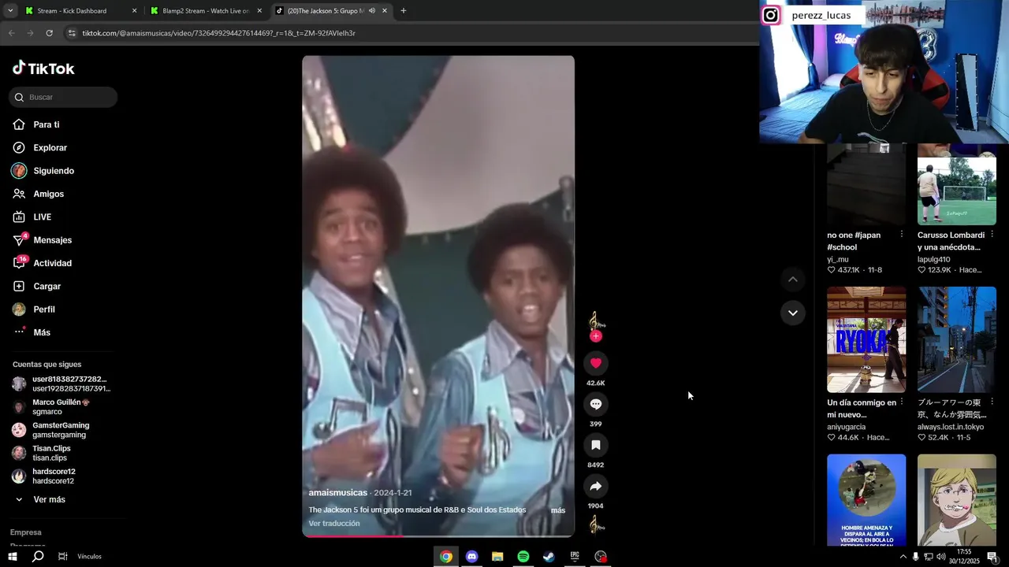Save video with the bookmark icon

point(596,445)
